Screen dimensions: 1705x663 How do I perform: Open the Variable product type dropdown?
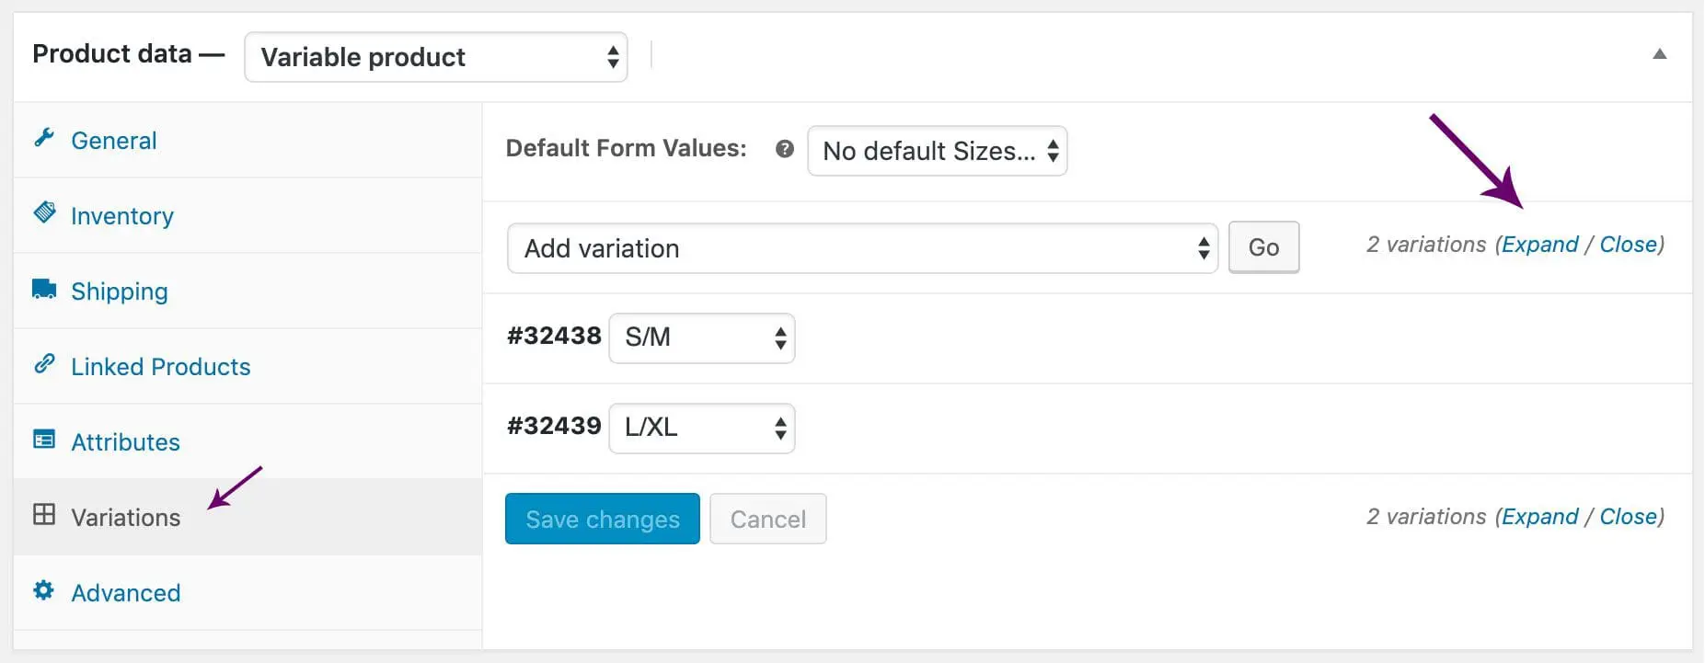pyautogui.click(x=435, y=57)
